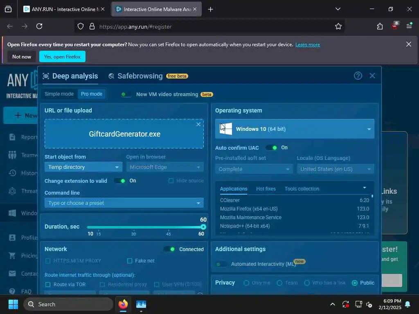Open a new browser tab
The height and width of the screenshot is (314, 419).
210,9
